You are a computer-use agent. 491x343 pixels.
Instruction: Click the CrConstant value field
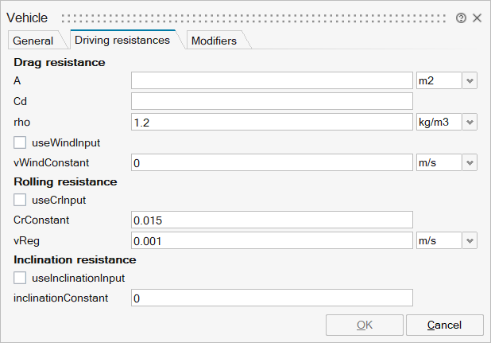272,220
